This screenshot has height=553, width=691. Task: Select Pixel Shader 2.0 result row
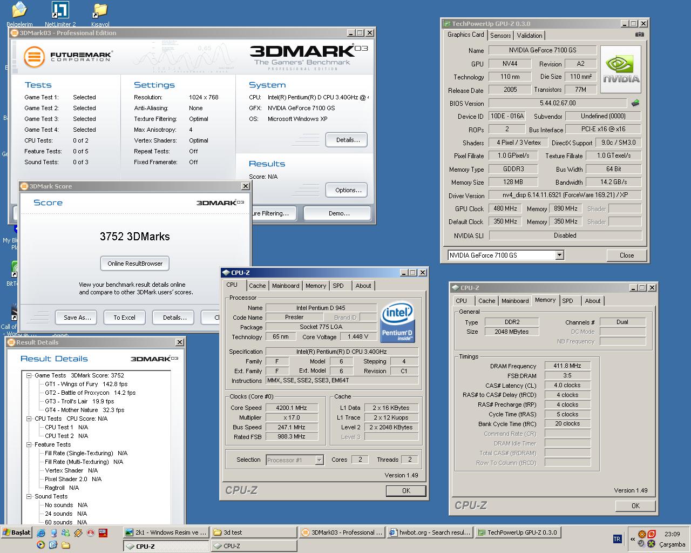point(73,479)
